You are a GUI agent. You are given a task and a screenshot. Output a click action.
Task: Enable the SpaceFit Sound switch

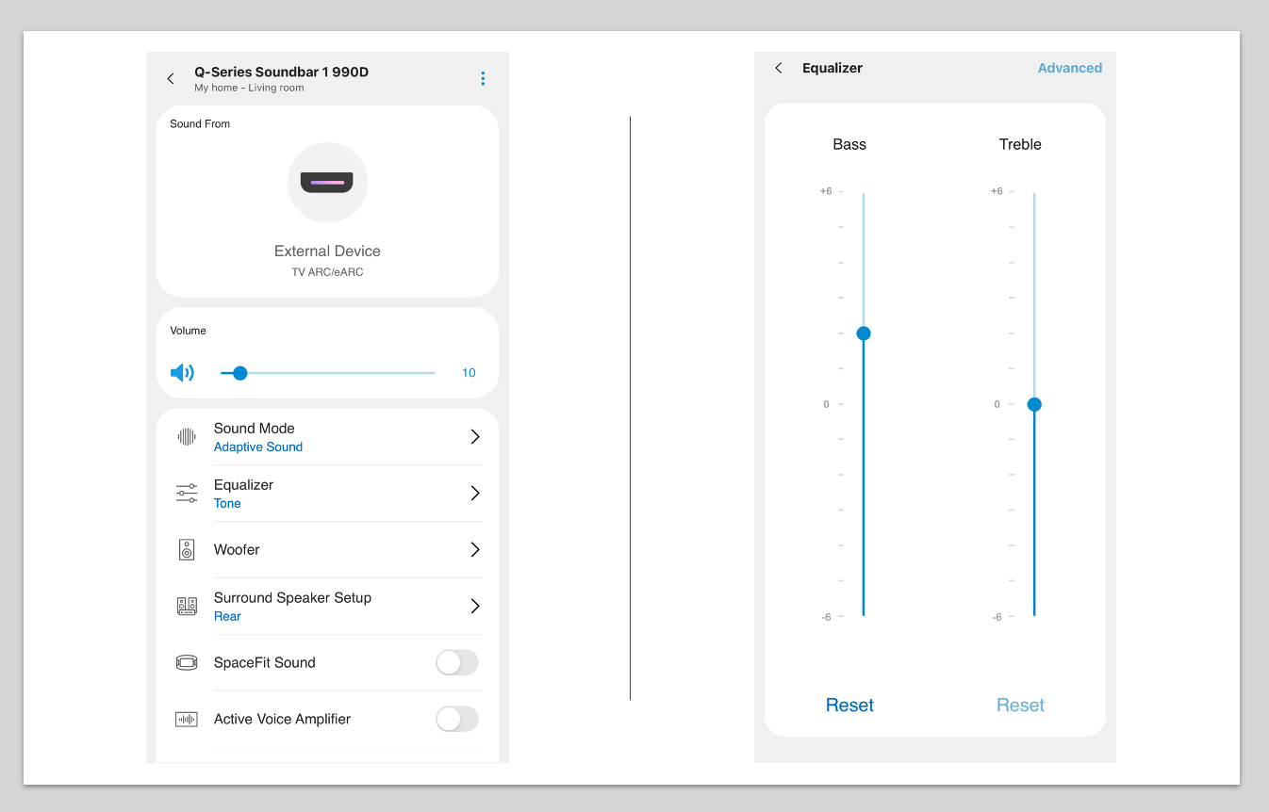(457, 662)
